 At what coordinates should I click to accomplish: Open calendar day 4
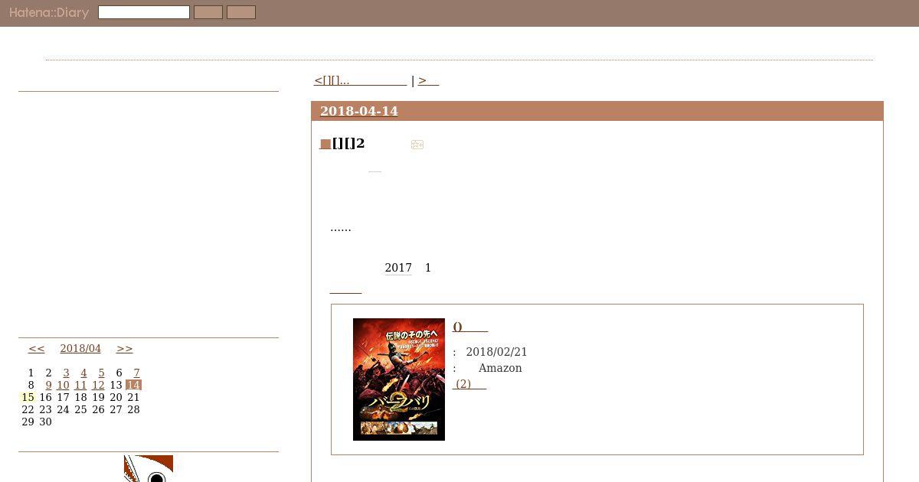pyautogui.click(x=83, y=373)
